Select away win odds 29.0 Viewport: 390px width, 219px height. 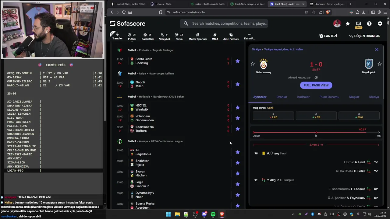click(x=359, y=116)
